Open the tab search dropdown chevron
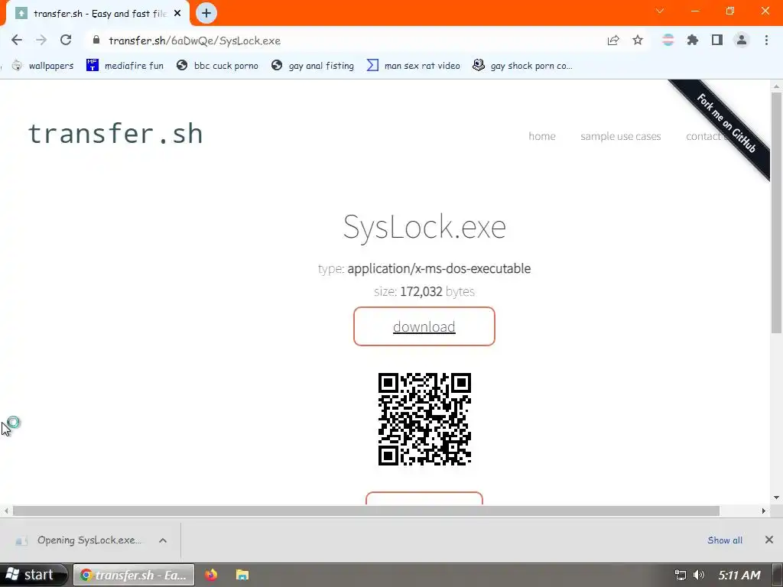Screen dimensions: 783x587 pyautogui.click(x=660, y=11)
